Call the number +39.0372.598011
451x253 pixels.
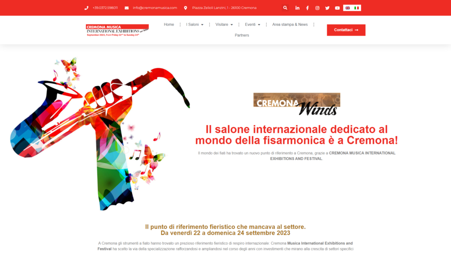(105, 8)
